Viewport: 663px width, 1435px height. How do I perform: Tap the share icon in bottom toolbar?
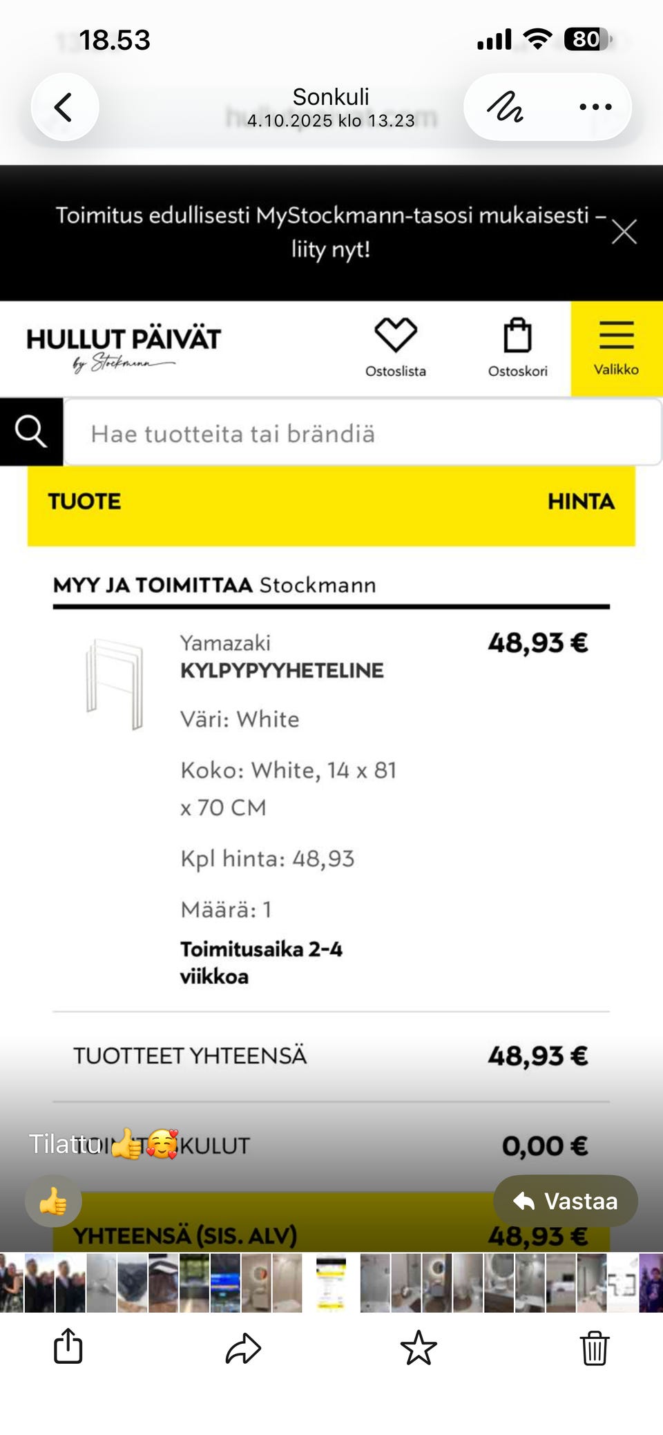pos(68,1347)
